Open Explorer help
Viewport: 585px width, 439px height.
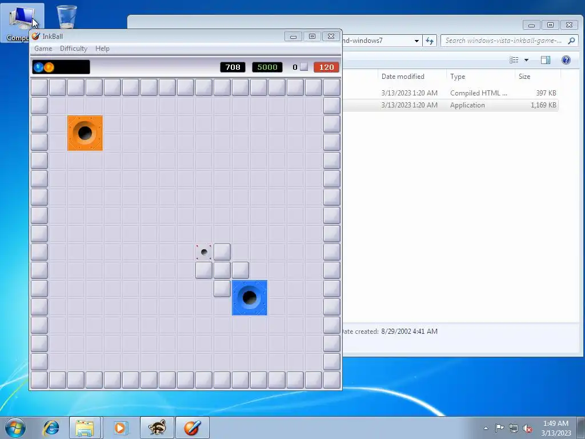[566, 60]
